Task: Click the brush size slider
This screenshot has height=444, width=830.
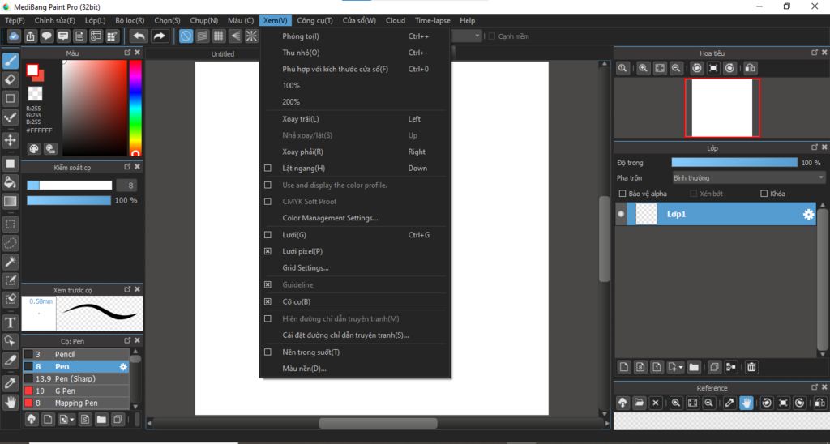Action: (70, 186)
